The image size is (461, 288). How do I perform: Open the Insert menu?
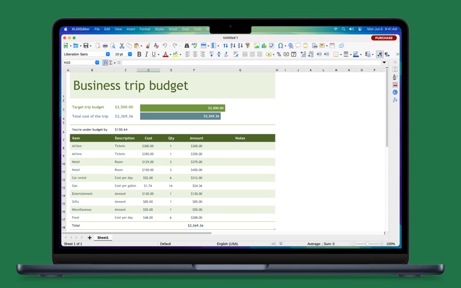pyautogui.click(x=131, y=29)
